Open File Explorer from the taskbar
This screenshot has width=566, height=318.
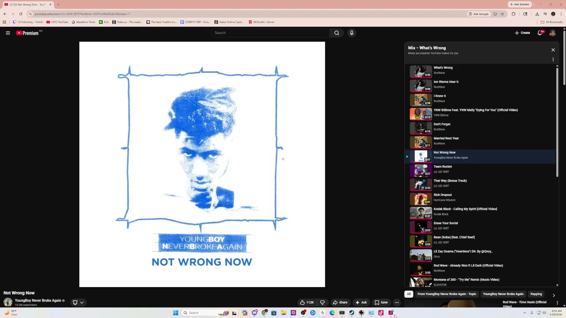click(x=283, y=313)
